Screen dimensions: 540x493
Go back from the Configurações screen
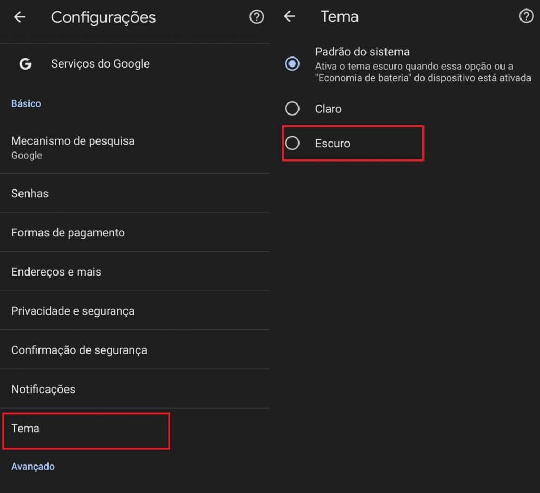coord(20,16)
